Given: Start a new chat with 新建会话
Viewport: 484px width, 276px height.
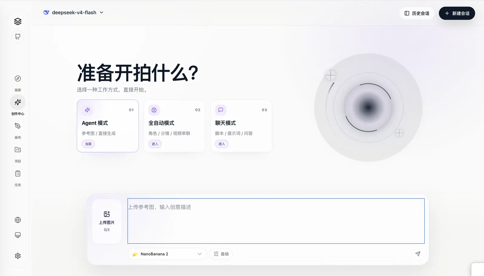Looking at the screenshot, I should [x=457, y=13].
